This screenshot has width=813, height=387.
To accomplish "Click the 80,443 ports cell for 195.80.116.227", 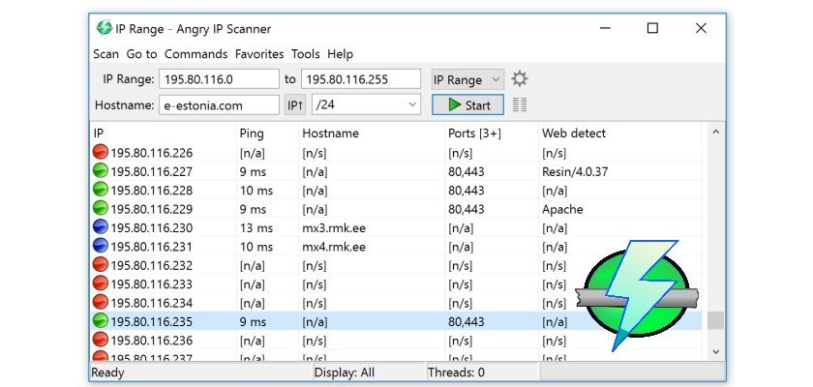I will (x=467, y=171).
